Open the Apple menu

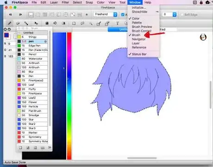[x=6, y=2]
